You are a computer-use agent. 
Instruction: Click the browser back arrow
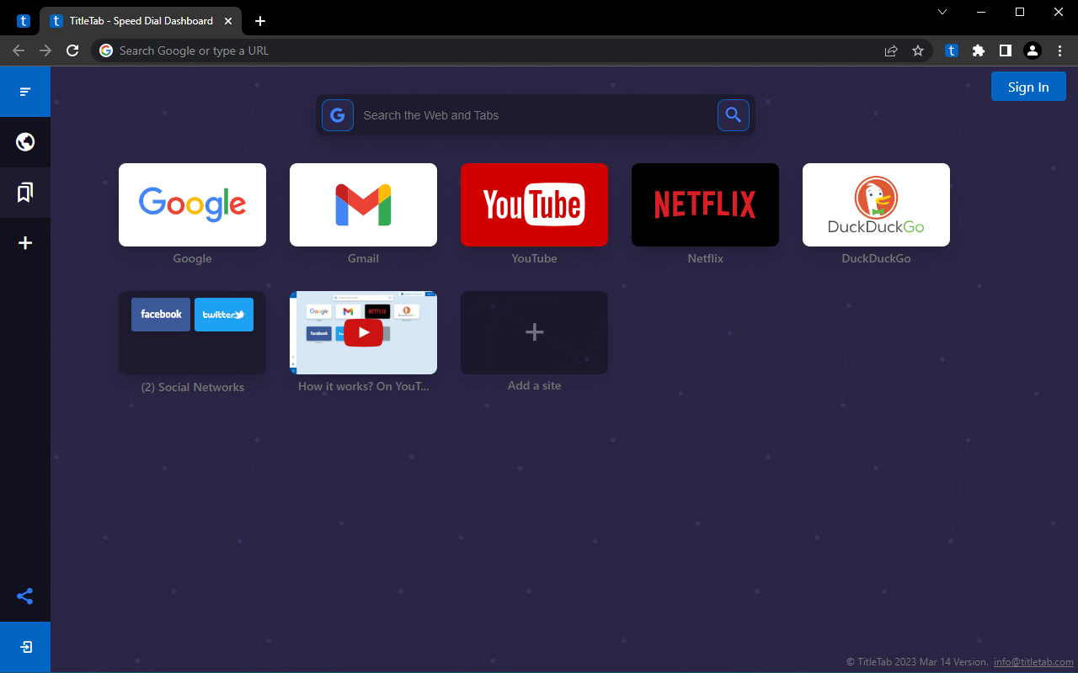(x=19, y=50)
